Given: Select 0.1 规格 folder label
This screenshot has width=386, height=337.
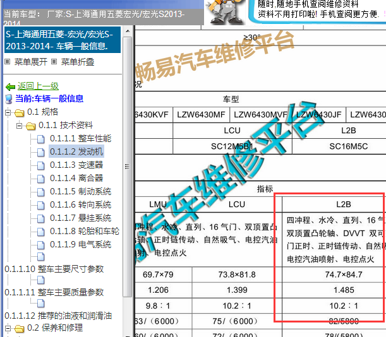Looking at the screenshot, I should pos(42,112).
